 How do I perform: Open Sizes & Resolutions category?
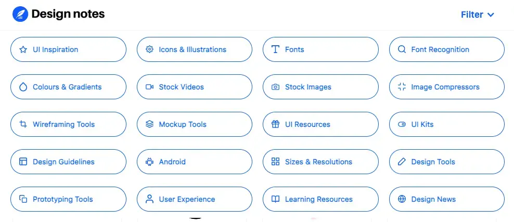[320, 162]
